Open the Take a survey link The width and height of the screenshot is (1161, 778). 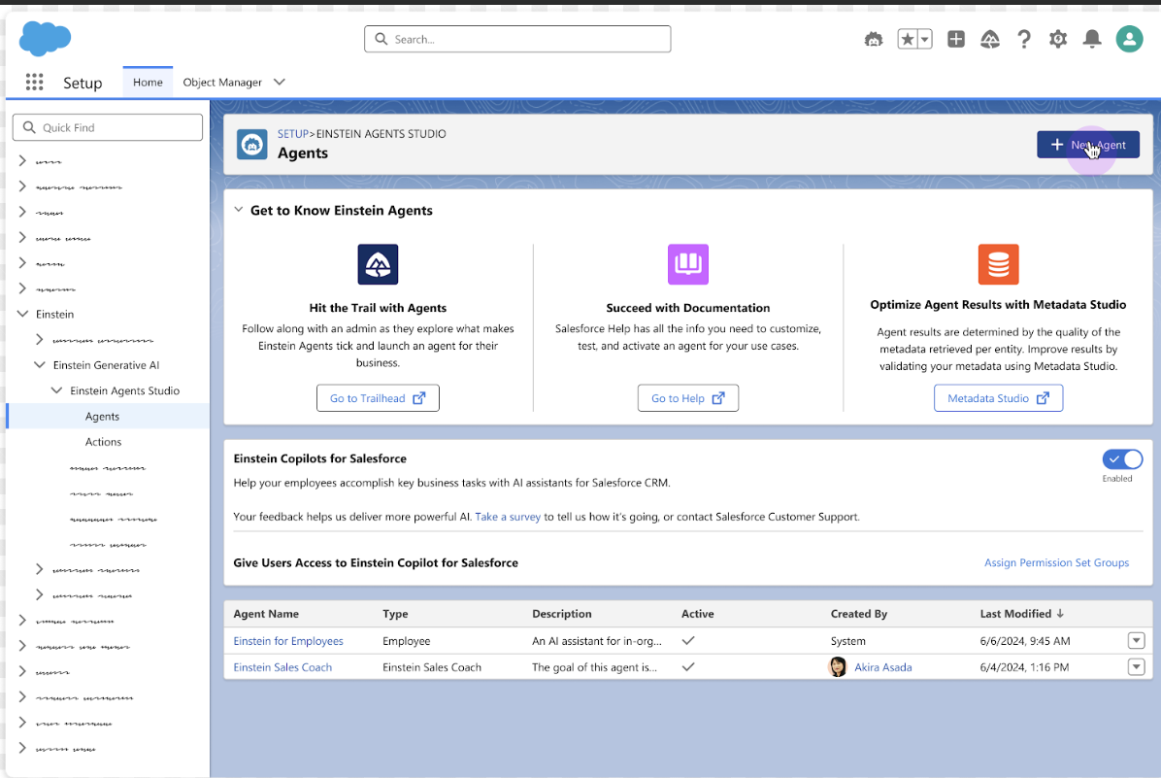[508, 517]
